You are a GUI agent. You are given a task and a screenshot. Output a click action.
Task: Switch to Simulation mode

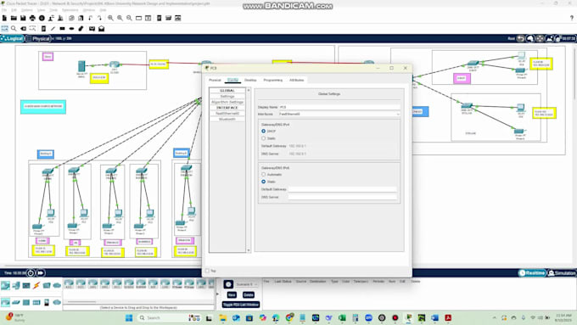pyautogui.click(x=562, y=273)
